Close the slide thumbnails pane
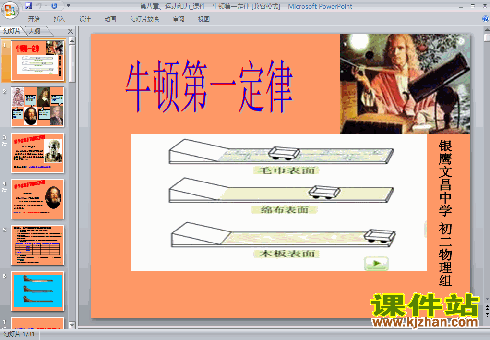Screen dimensions: 490x340 pyautogui.click(x=71, y=31)
